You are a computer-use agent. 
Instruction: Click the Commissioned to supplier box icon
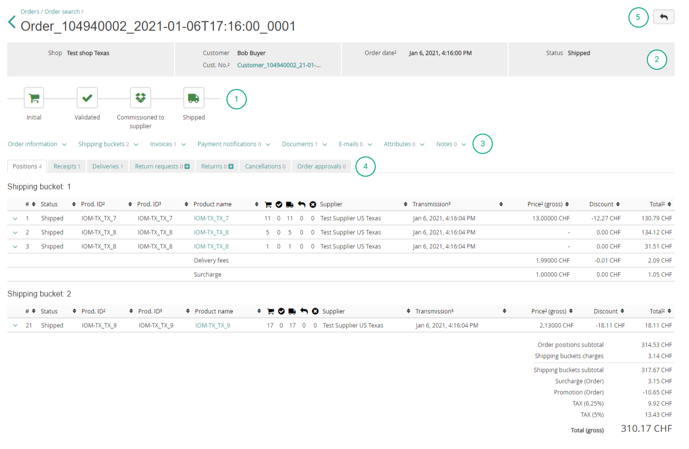(x=141, y=97)
